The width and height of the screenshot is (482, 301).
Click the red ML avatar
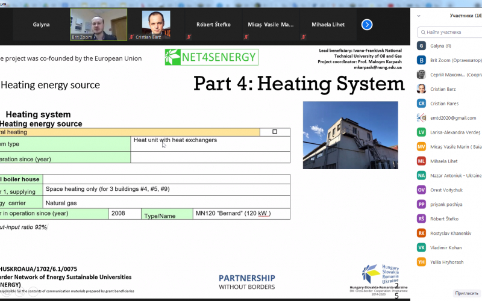point(421,161)
